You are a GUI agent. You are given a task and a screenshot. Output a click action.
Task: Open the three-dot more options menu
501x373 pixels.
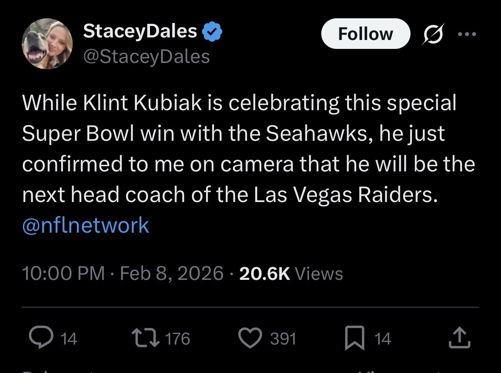tap(467, 34)
